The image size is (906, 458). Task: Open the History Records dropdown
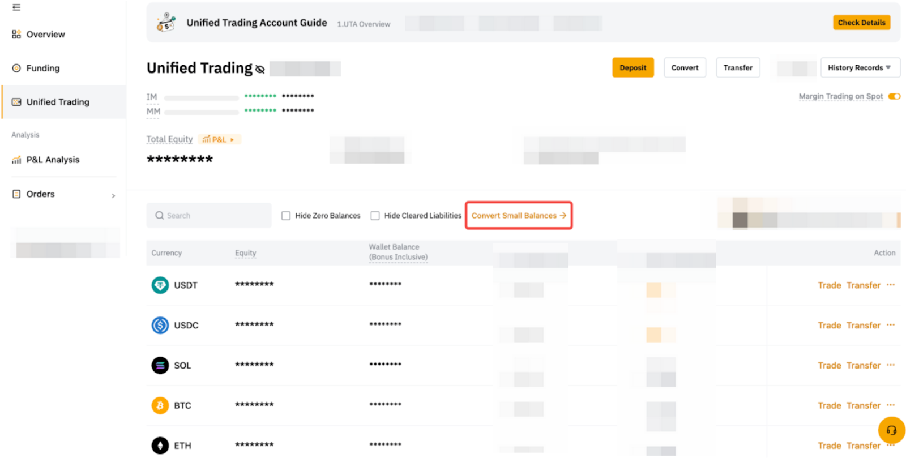(x=860, y=68)
